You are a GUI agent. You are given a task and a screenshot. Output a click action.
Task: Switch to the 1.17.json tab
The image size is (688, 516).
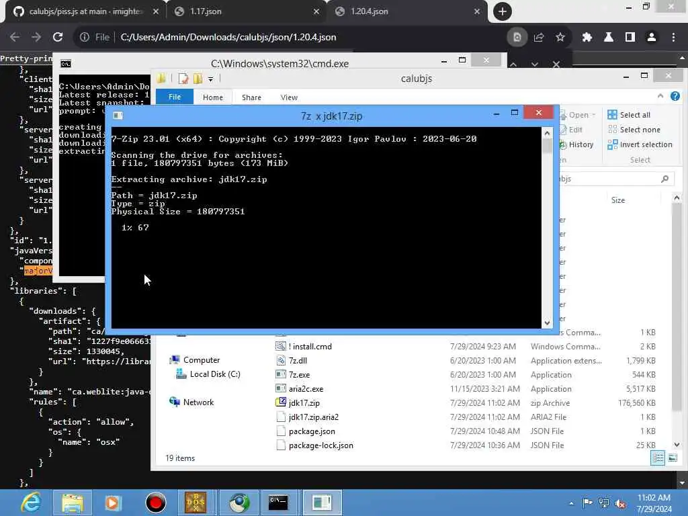pos(246,11)
